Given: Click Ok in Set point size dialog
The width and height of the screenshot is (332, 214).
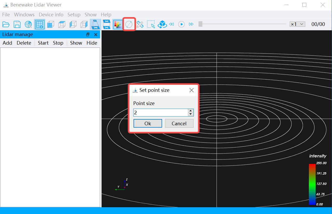Looking at the screenshot, I should (148, 123).
